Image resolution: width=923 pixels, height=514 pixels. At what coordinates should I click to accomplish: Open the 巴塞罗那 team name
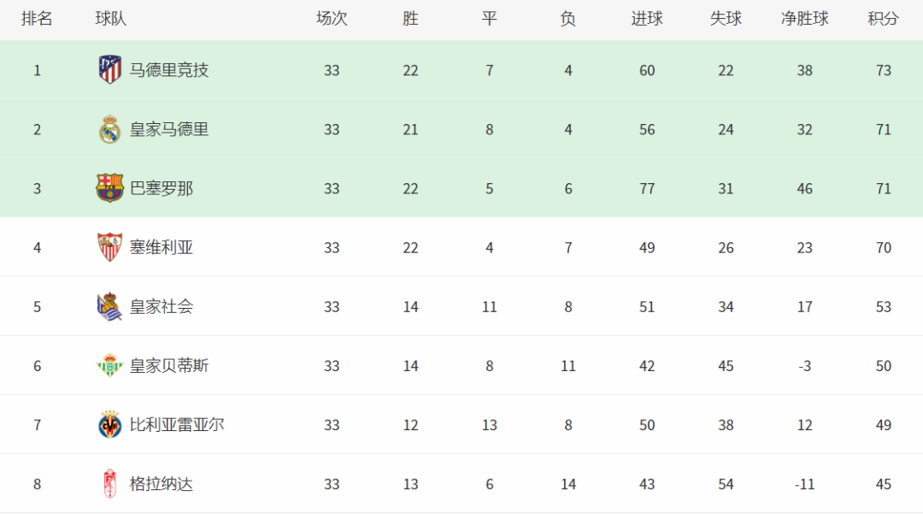point(162,188)
